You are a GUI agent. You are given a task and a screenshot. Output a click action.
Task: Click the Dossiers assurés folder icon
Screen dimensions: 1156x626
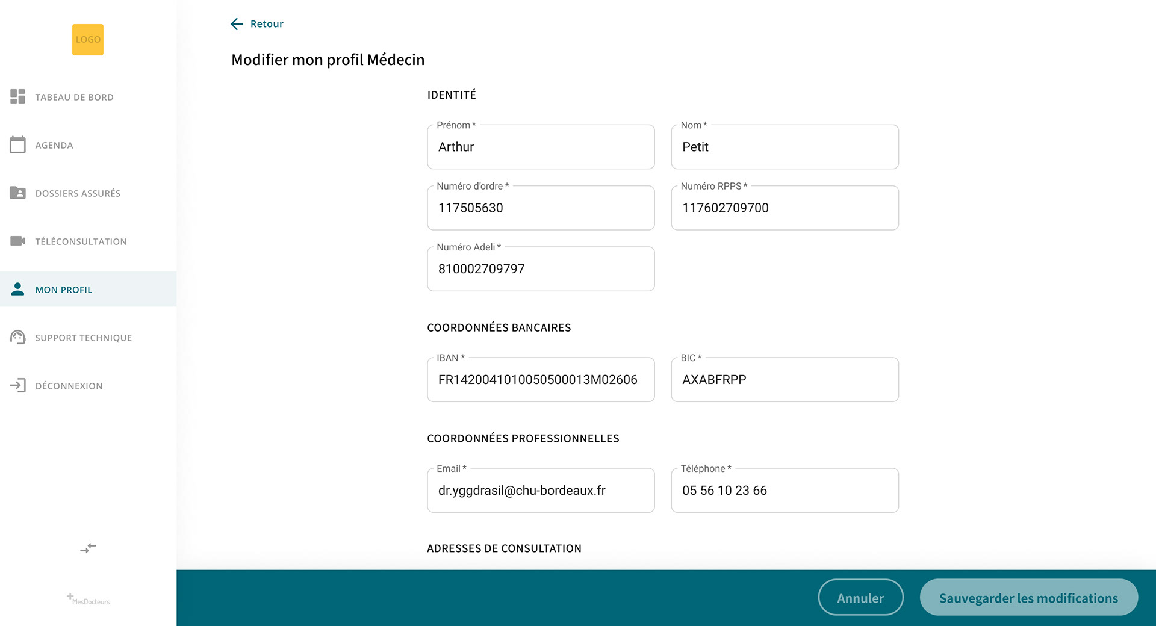[x=18, y=193]
